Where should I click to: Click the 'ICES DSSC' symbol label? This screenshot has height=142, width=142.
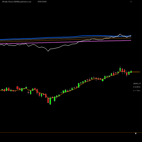coord(42,2)
